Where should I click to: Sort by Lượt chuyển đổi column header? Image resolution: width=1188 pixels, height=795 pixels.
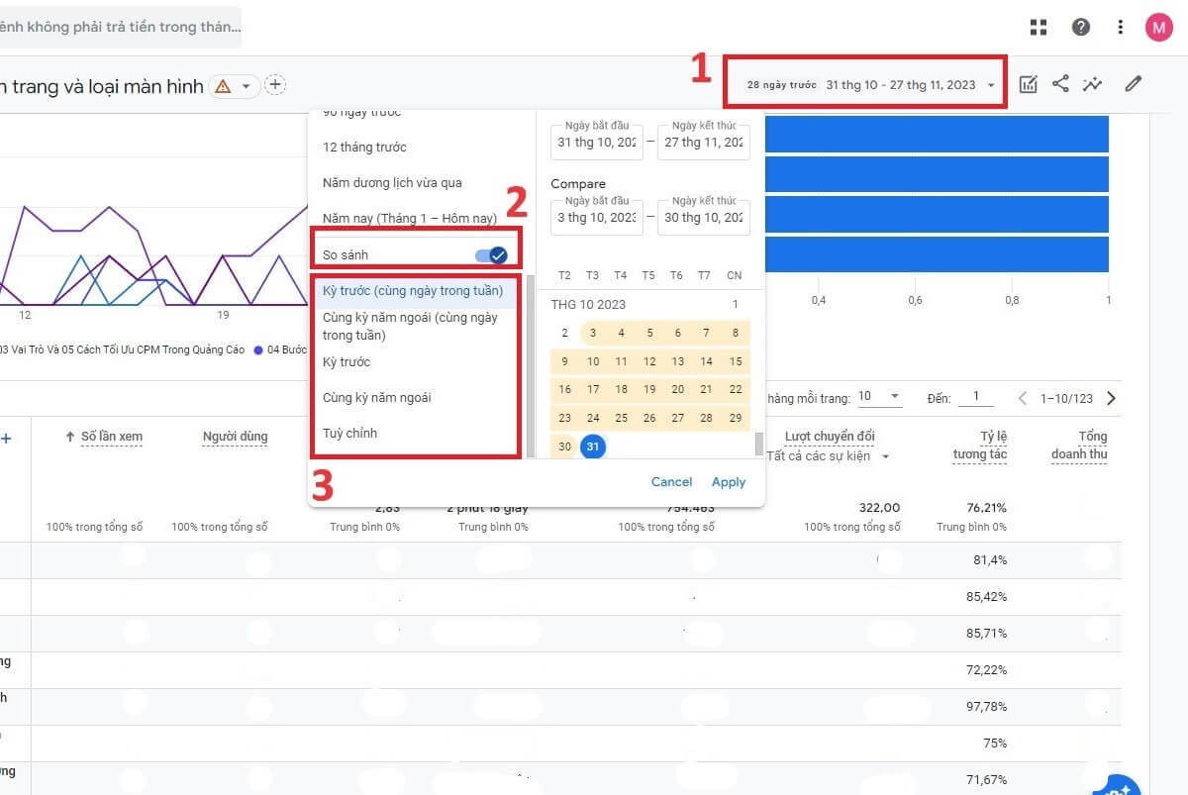(x=830, y=437)
